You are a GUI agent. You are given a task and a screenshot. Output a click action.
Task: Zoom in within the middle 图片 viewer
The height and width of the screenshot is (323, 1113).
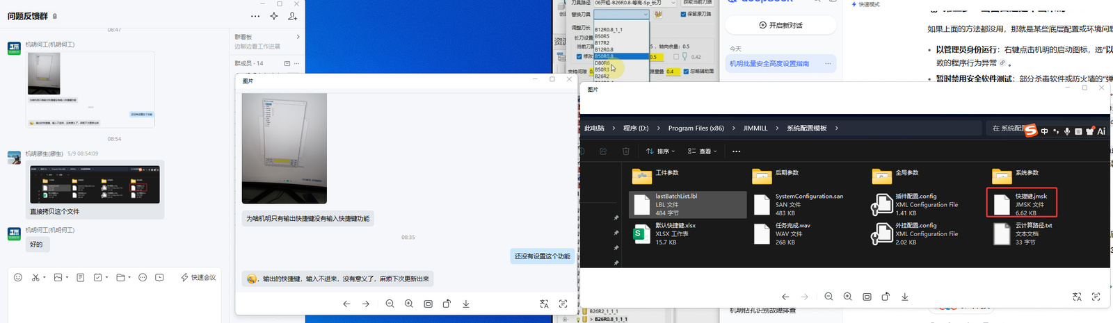[409, 304]
